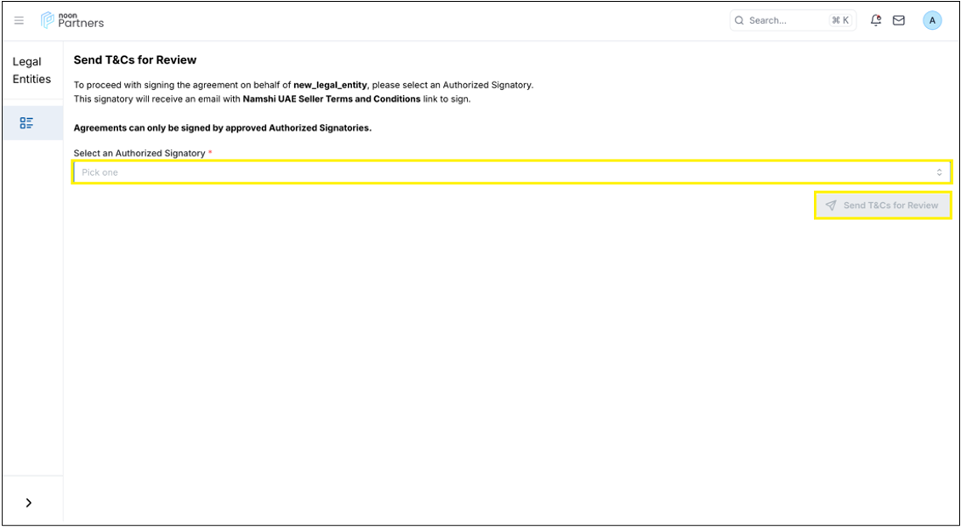Open the notifications bell icon
Viewport: 961px width, 529px height.
point(876,20)
